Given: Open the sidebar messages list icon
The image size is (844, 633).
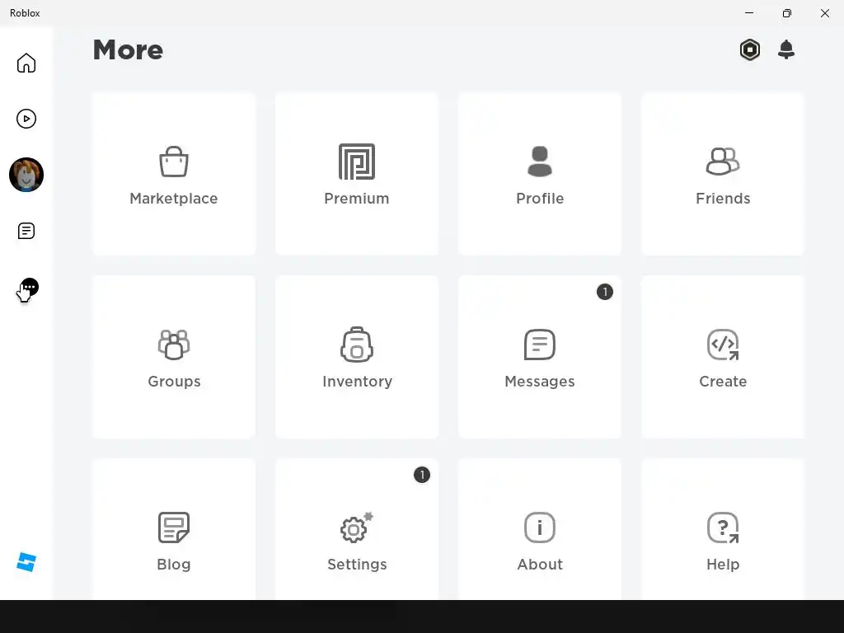Looking at the screenshot, I should pyautogui.click(x=26, y=231).
